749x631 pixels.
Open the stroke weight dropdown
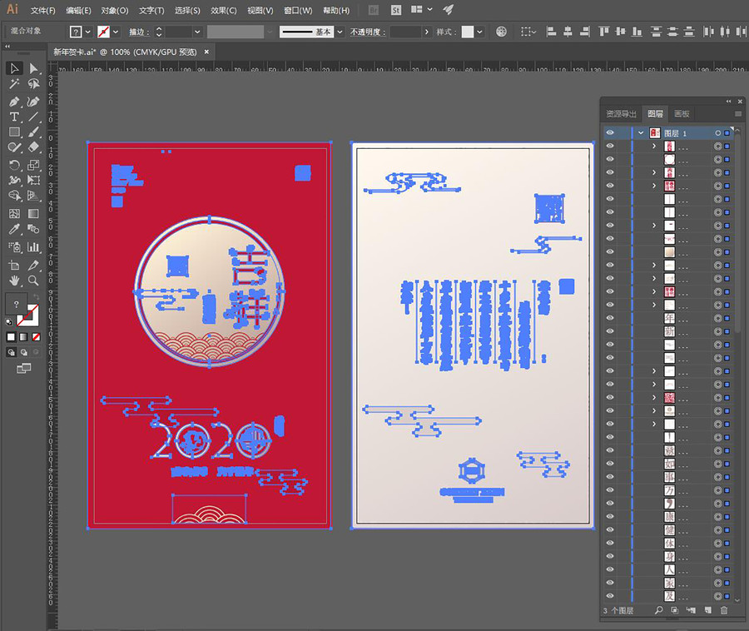click(197, 32)
